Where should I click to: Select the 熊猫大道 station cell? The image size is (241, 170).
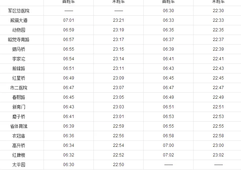(19, 20)
